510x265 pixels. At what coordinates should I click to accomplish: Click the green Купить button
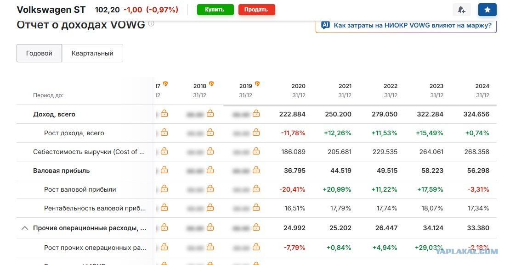[215, 10]
